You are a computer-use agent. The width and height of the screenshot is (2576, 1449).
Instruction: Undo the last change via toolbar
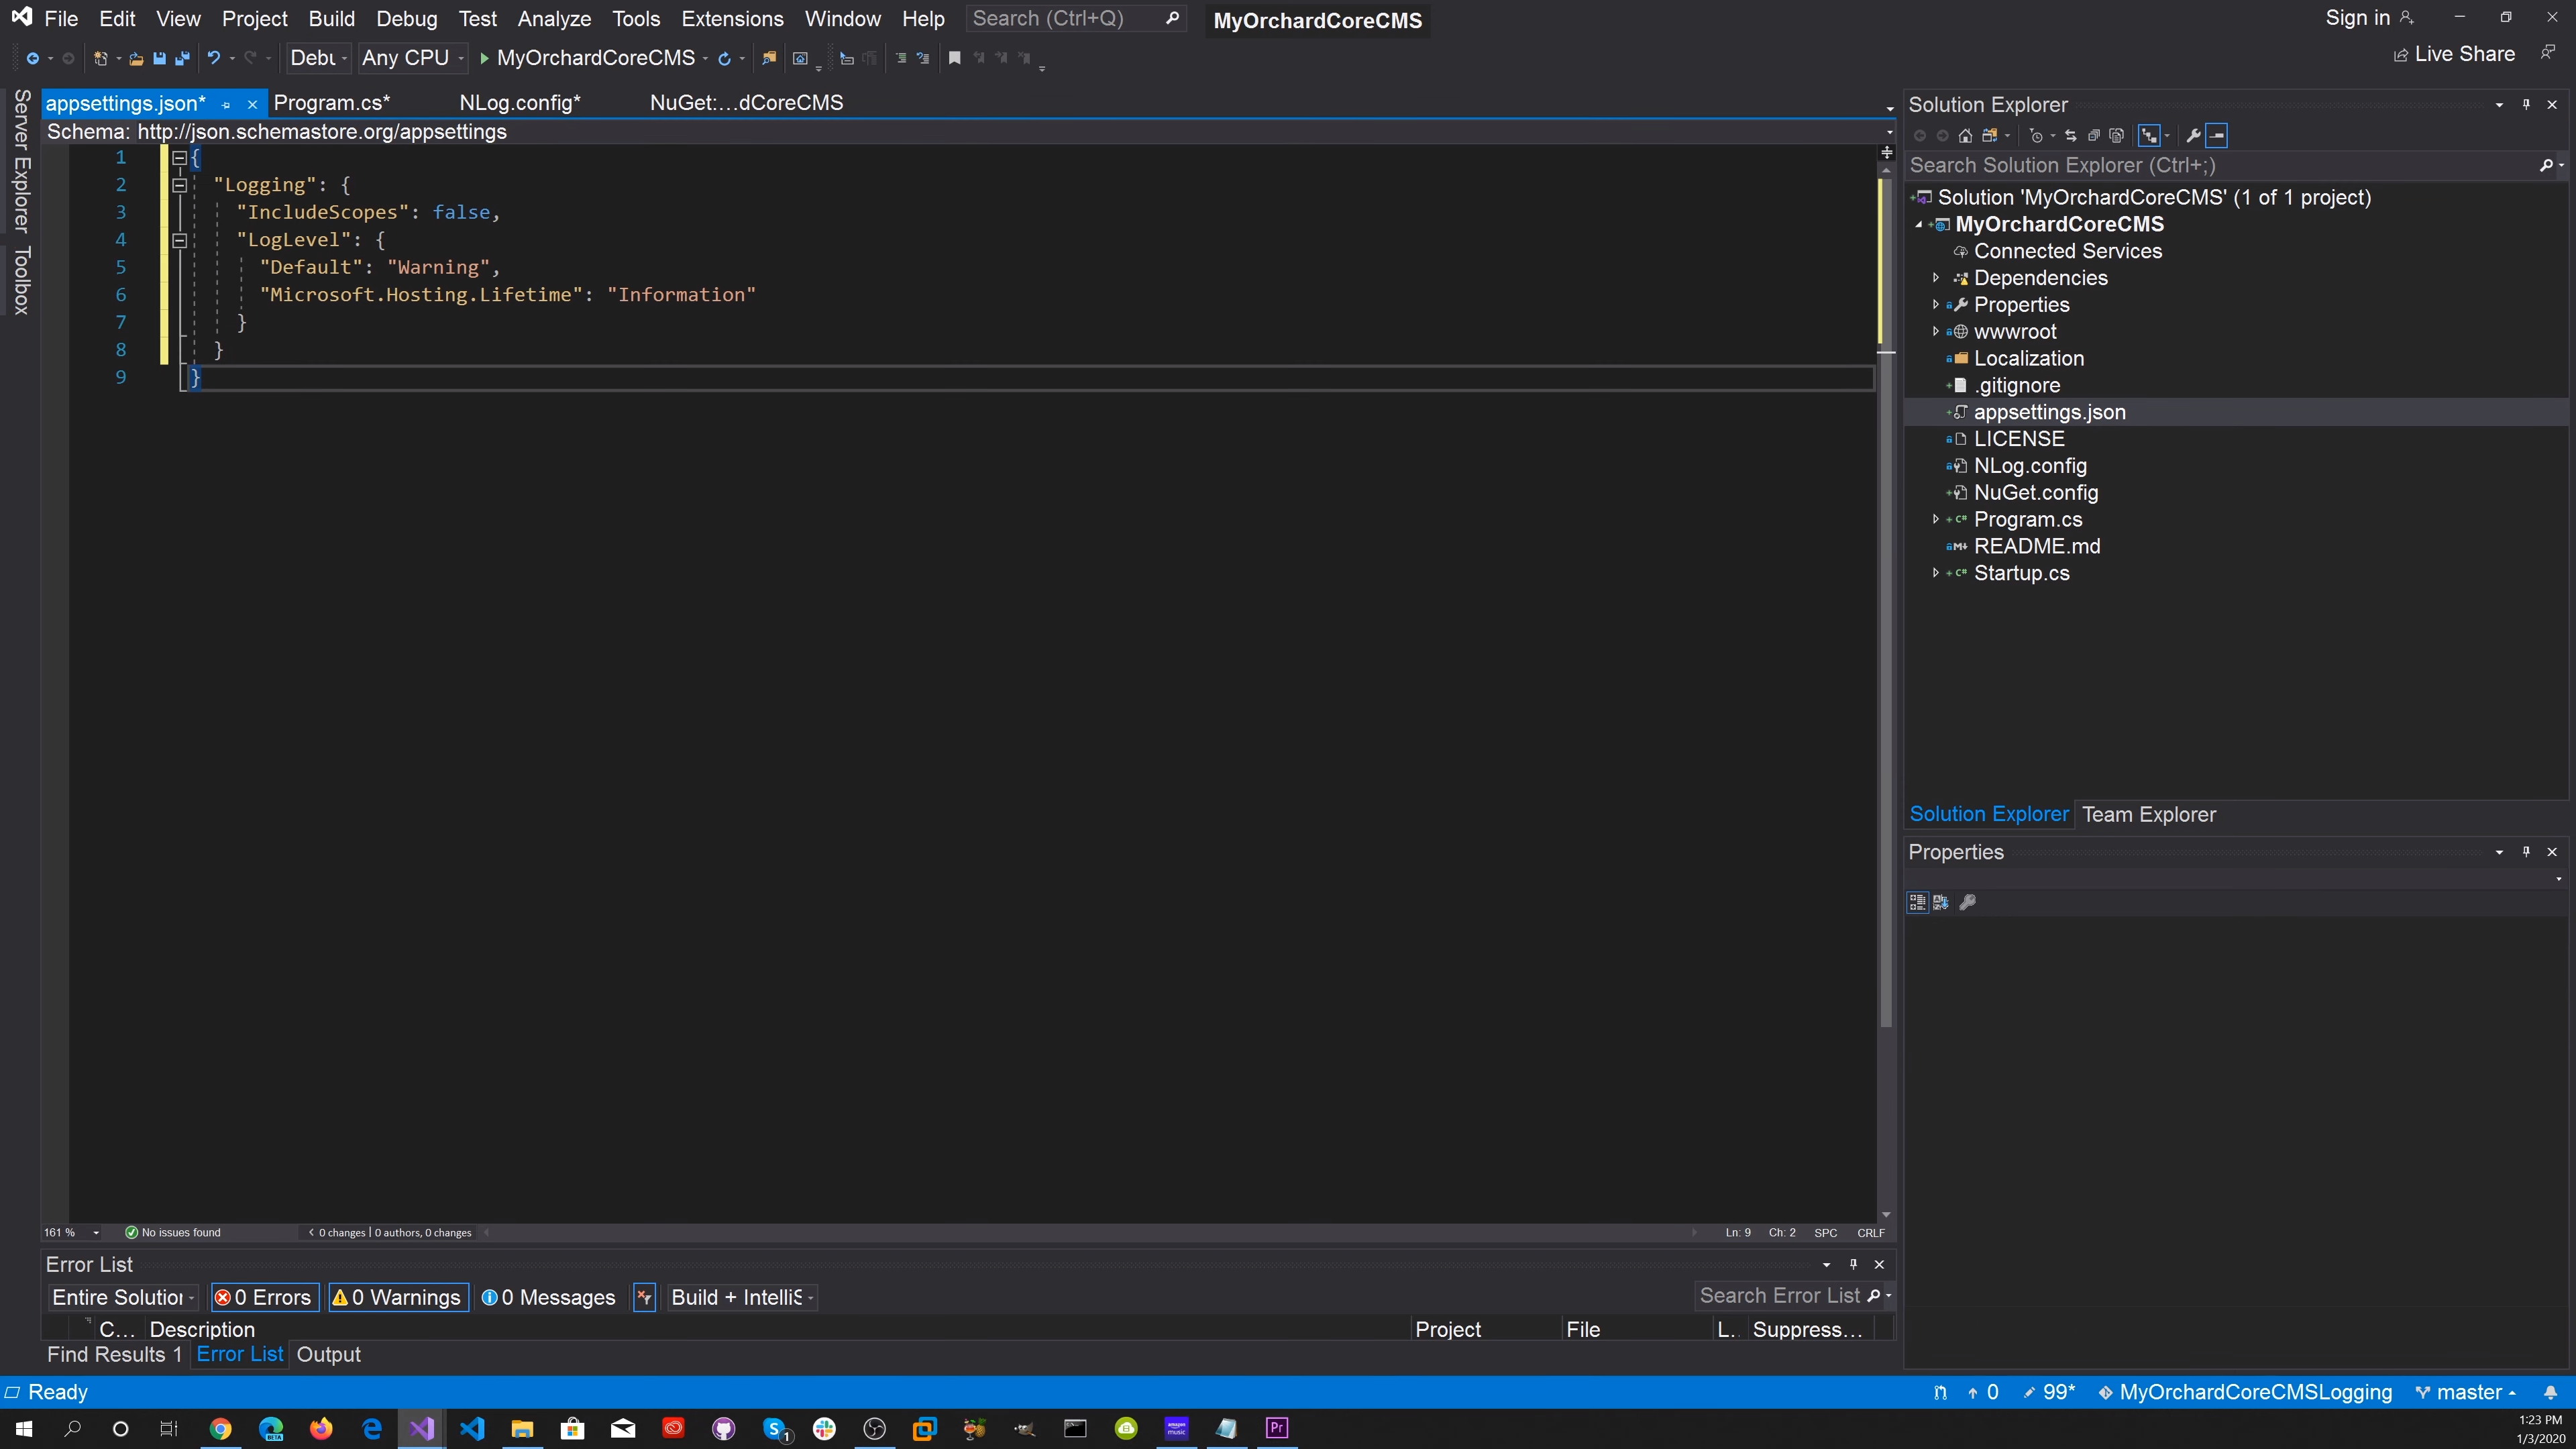pos(213,58)
